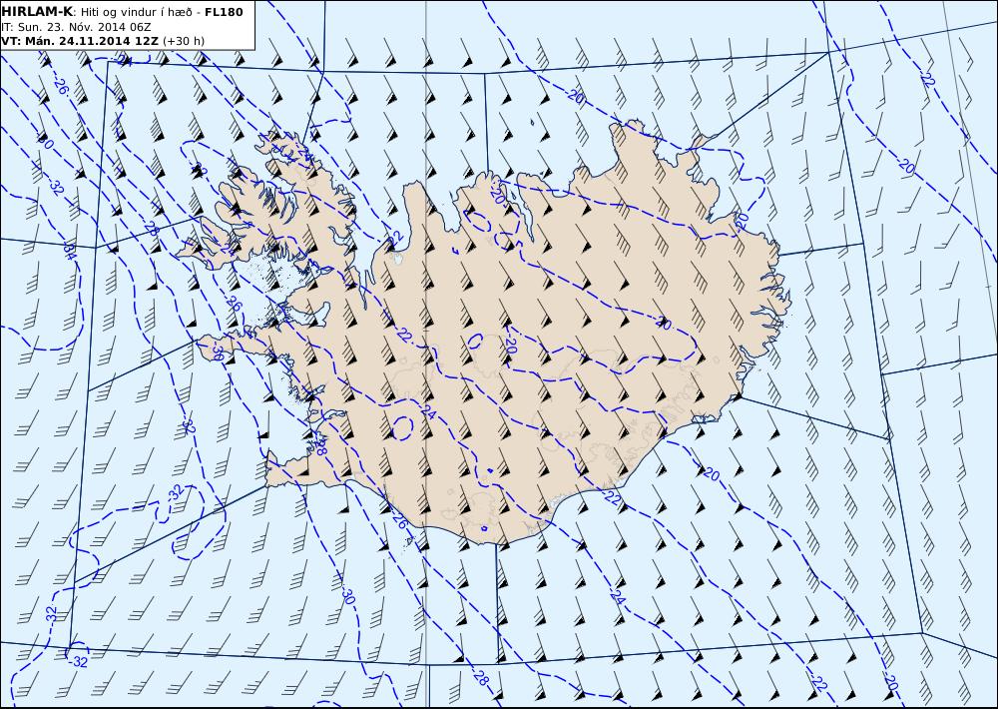Click the 30 contour label south of Reykjanes
This screenshot has width=998, height=709.
tap(347, 595)
